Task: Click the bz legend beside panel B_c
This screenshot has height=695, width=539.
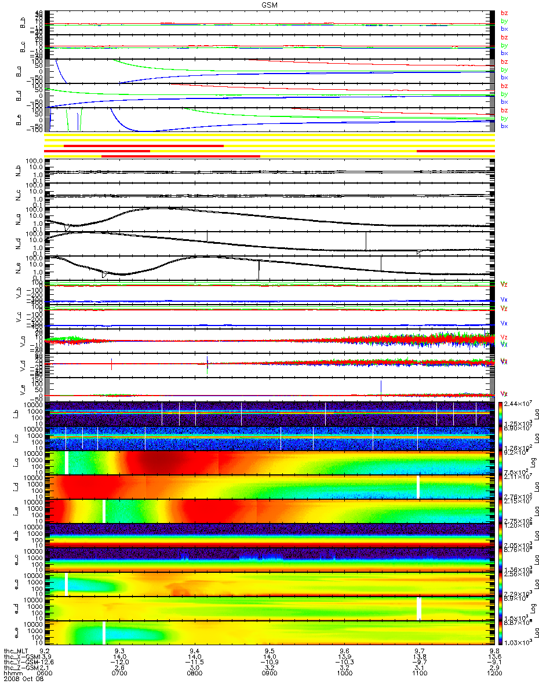Action: click(x=504, y=37)
